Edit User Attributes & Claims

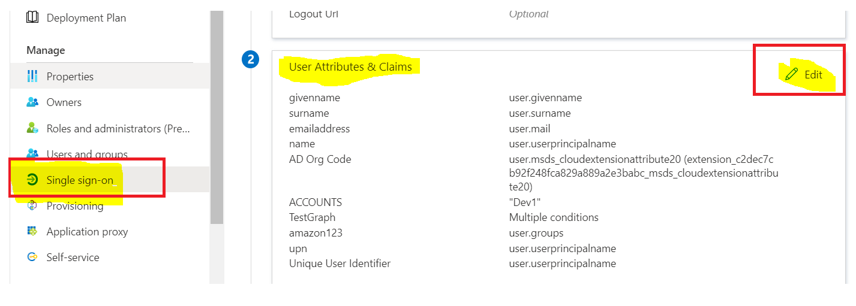click(803, 74)
